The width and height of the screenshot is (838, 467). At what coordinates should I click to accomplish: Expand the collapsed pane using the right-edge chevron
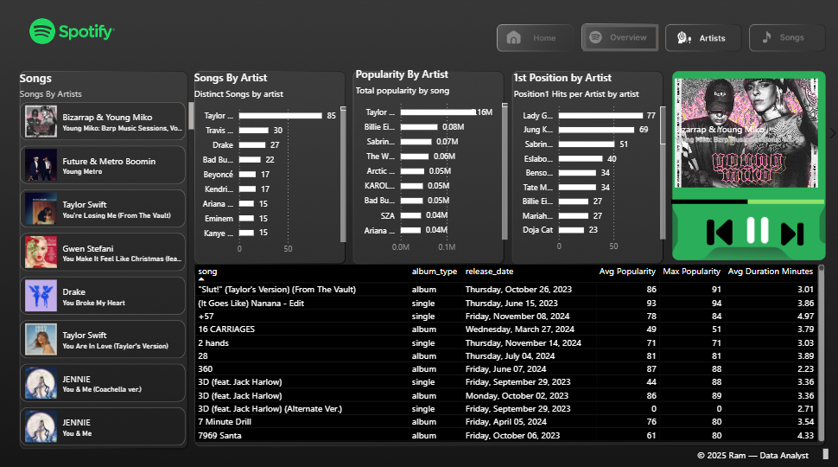[x=832, y=132]
